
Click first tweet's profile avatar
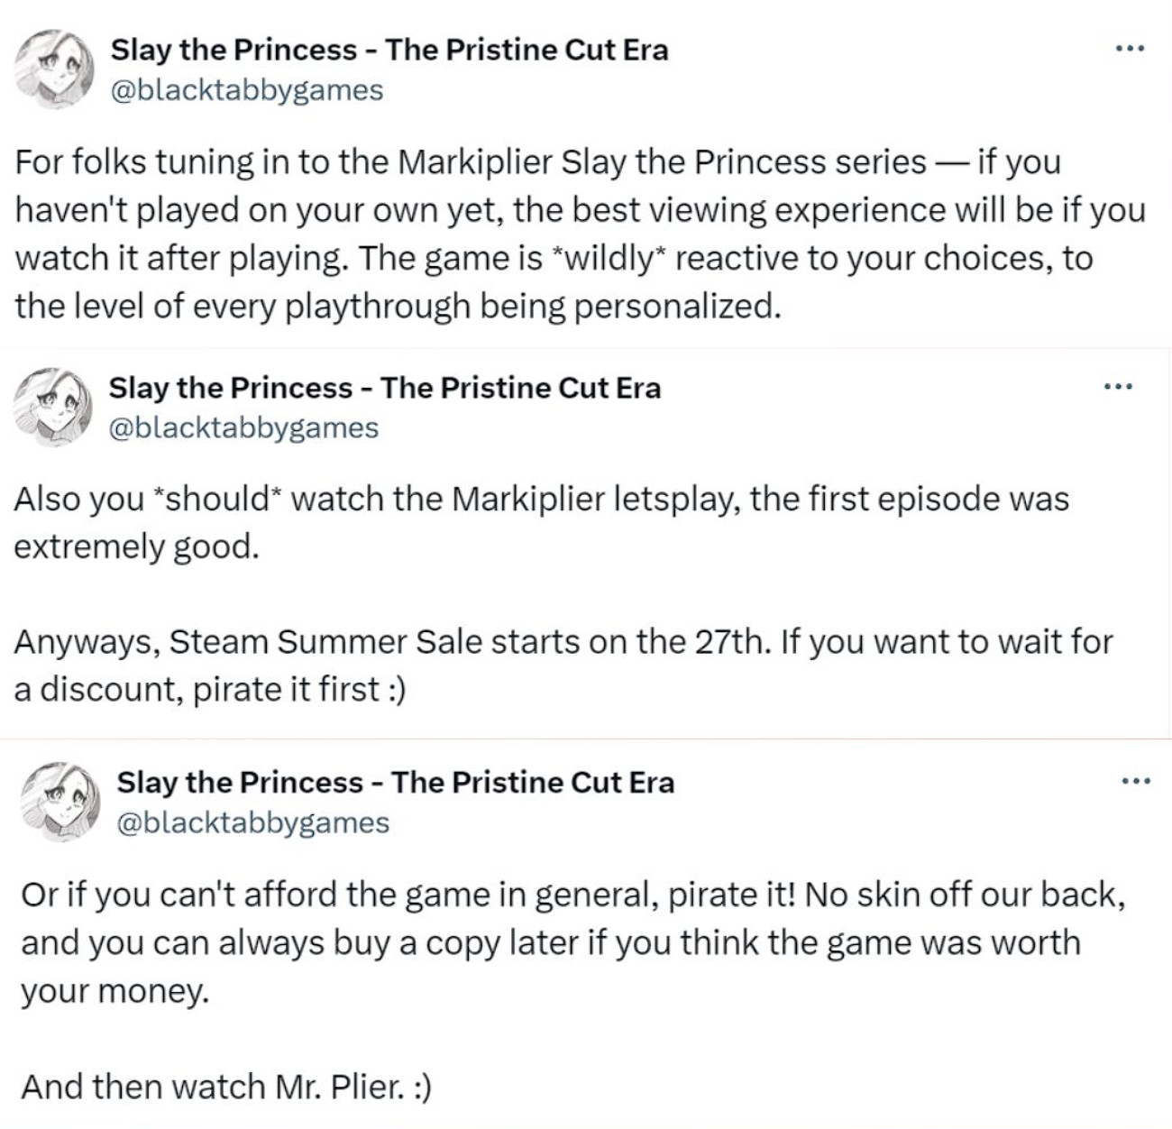[x=54, y=69]
